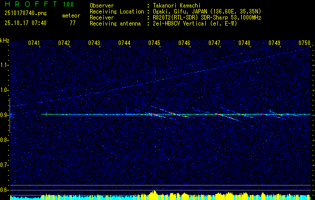This screenshot has width=315, height=200.
Task: Click the kHz axis unit label
Action: (x=5, y=40)
